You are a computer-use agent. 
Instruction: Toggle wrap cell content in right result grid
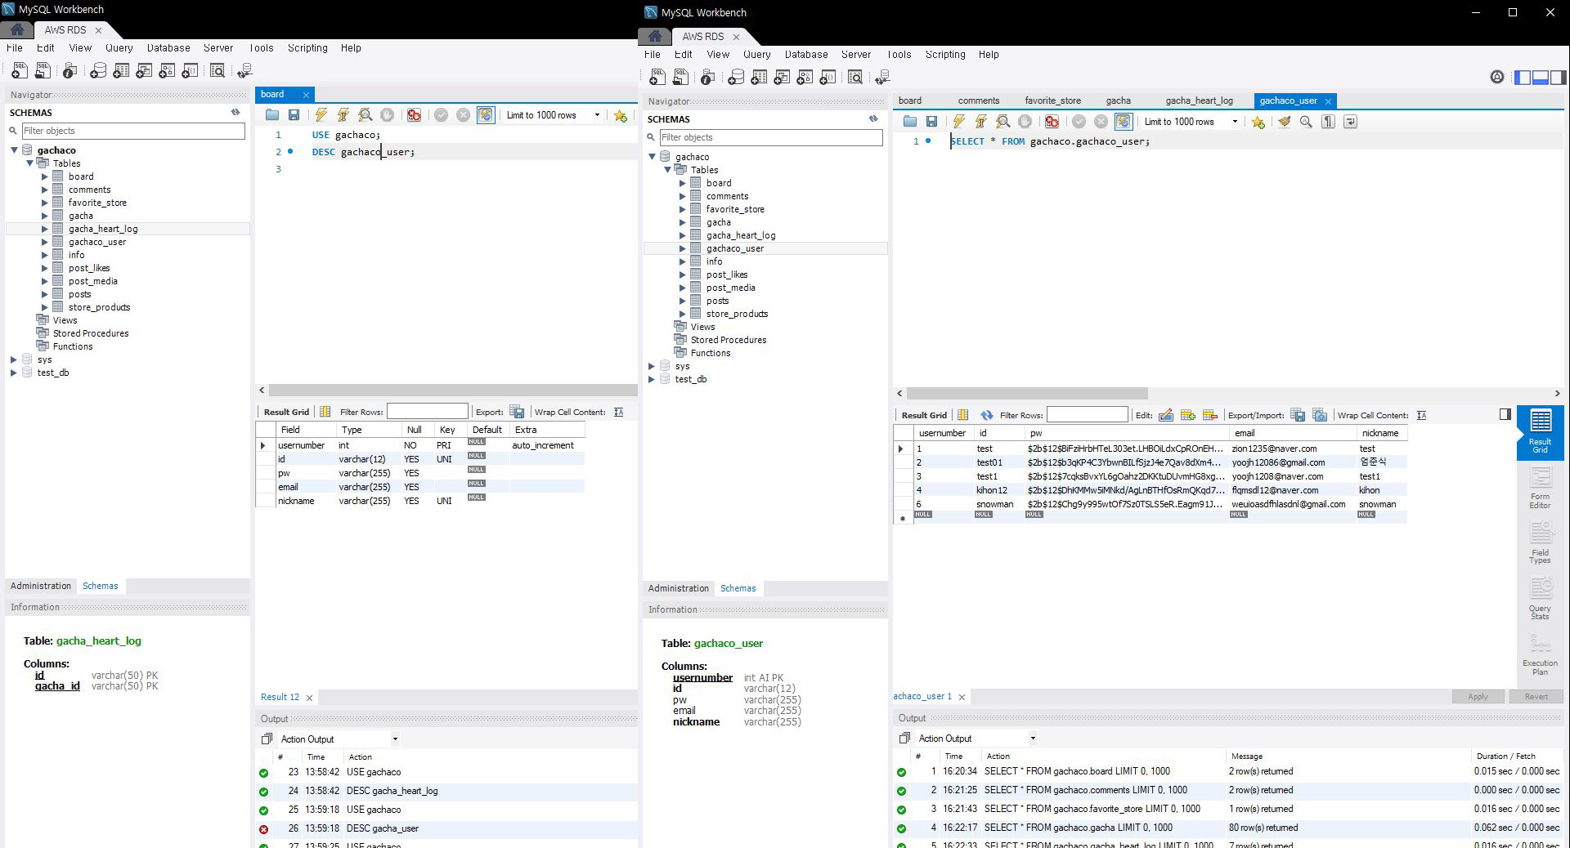[x=1421, y=415]
